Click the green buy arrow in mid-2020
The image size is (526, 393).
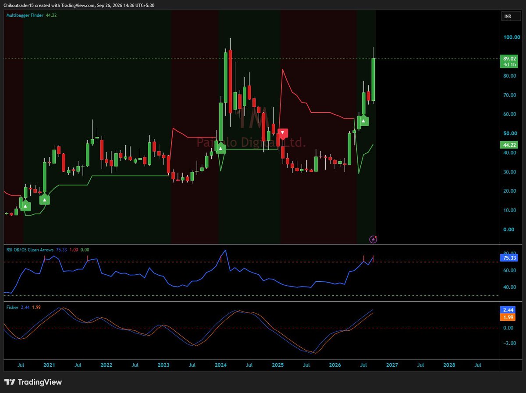(x=25, y=206)
